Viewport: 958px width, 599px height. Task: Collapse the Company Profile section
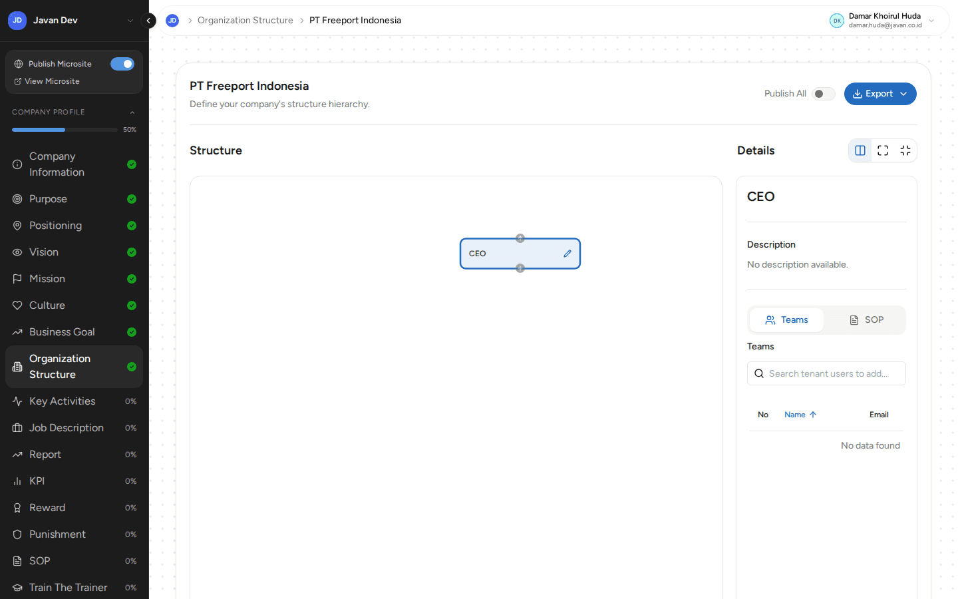click(132, 112)
